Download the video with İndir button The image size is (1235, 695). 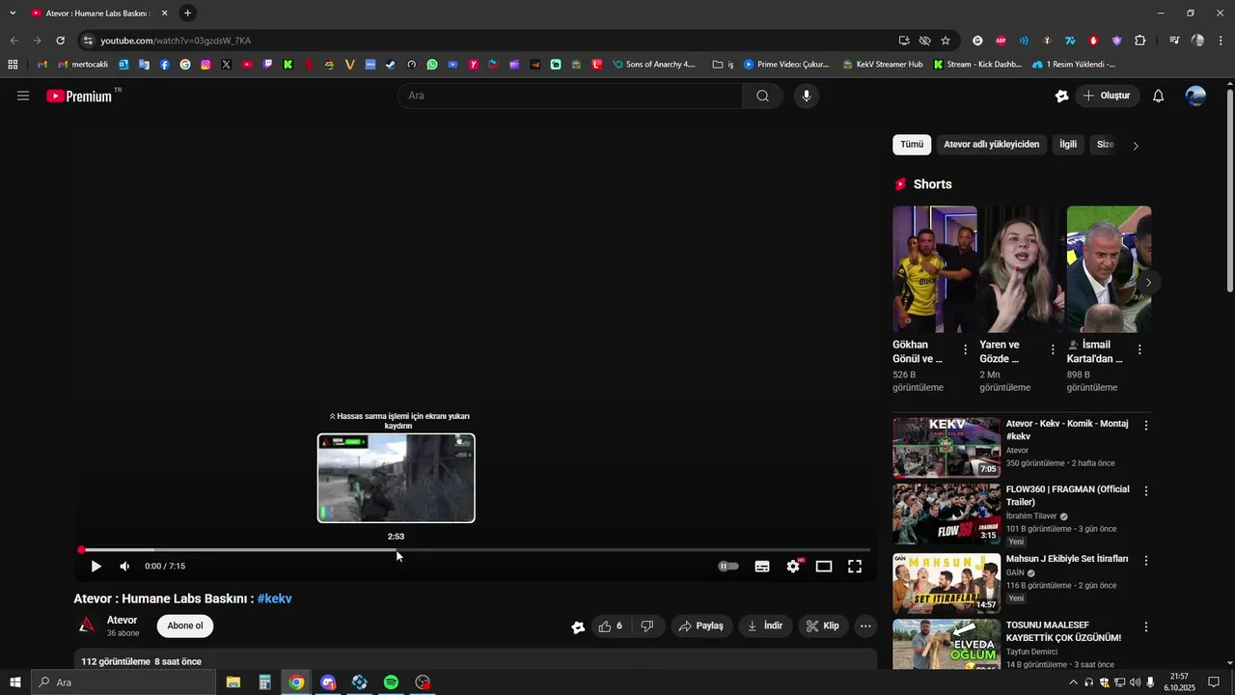point(764,626)
